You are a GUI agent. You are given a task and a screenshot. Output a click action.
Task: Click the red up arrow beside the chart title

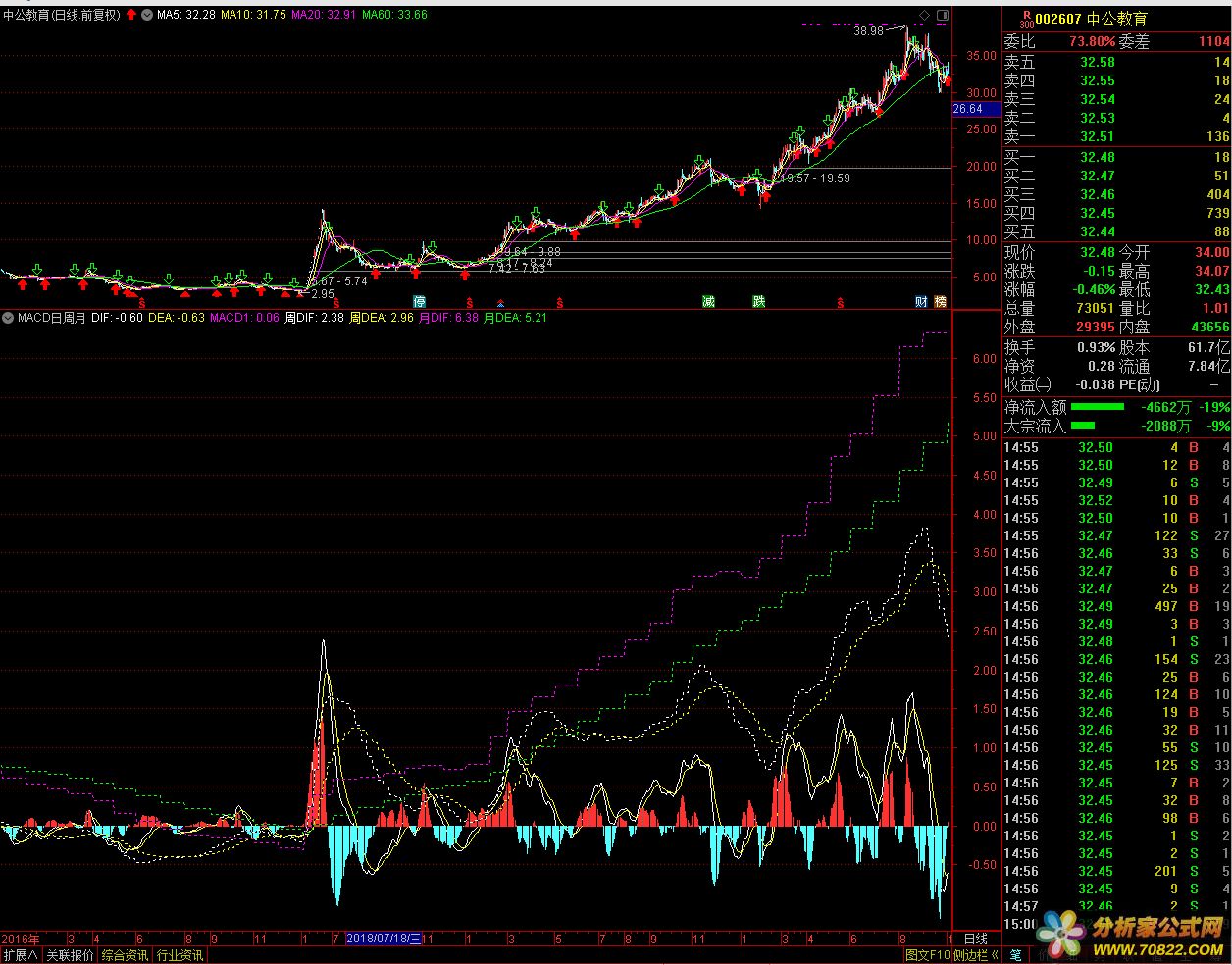pos(131,15)
